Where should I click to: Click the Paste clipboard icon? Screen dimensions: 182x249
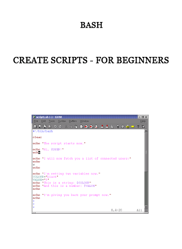76,127
